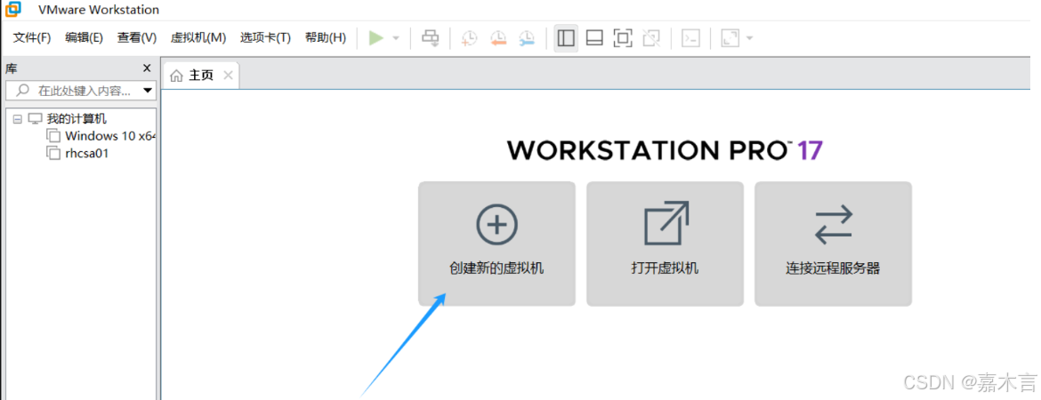Click 打开虚拟机 tile

665,244
